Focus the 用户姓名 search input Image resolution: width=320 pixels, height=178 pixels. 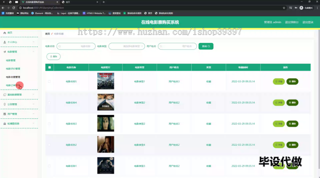pyautogui.click(x=177, y=46)
